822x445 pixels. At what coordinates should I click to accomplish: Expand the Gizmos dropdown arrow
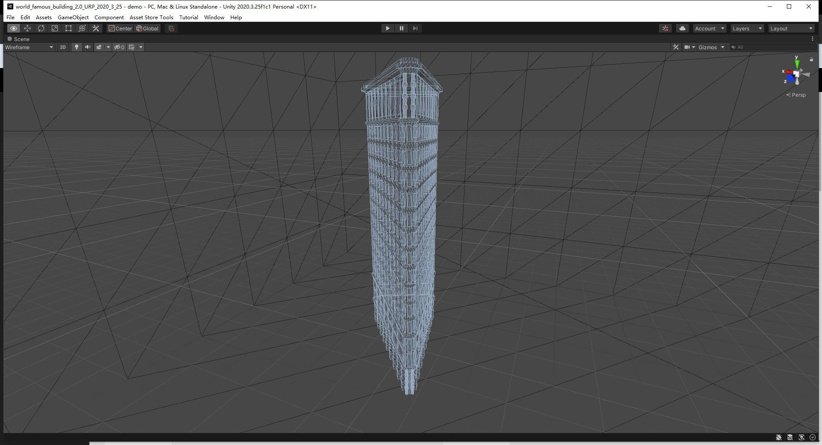pyautogui.click(x=723, y=47)
